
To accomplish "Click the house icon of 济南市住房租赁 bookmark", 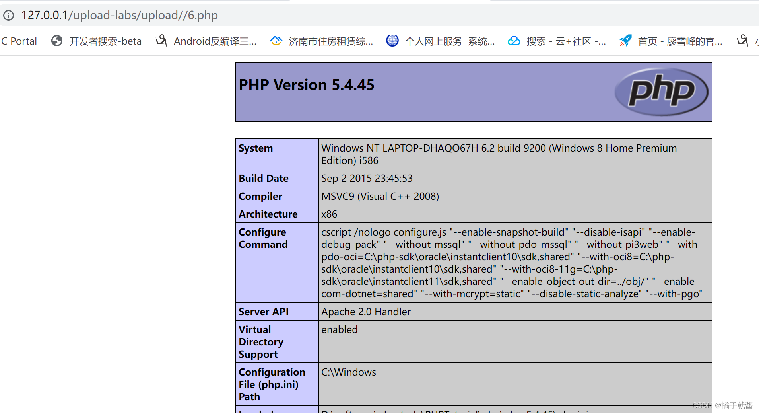I will coord(276,41).
